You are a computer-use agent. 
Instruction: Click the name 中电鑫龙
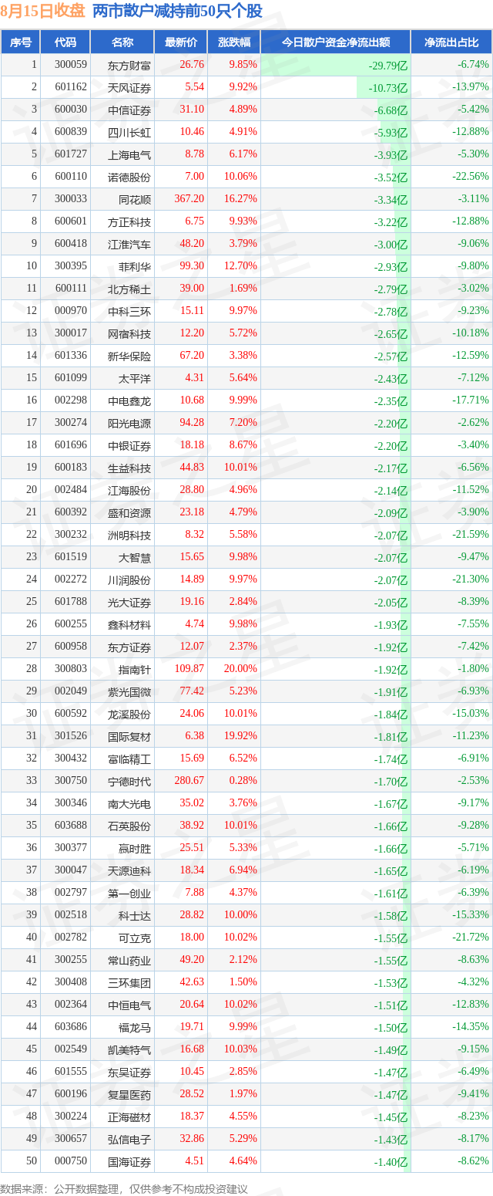pyautogui.click(x=129, y=400)
